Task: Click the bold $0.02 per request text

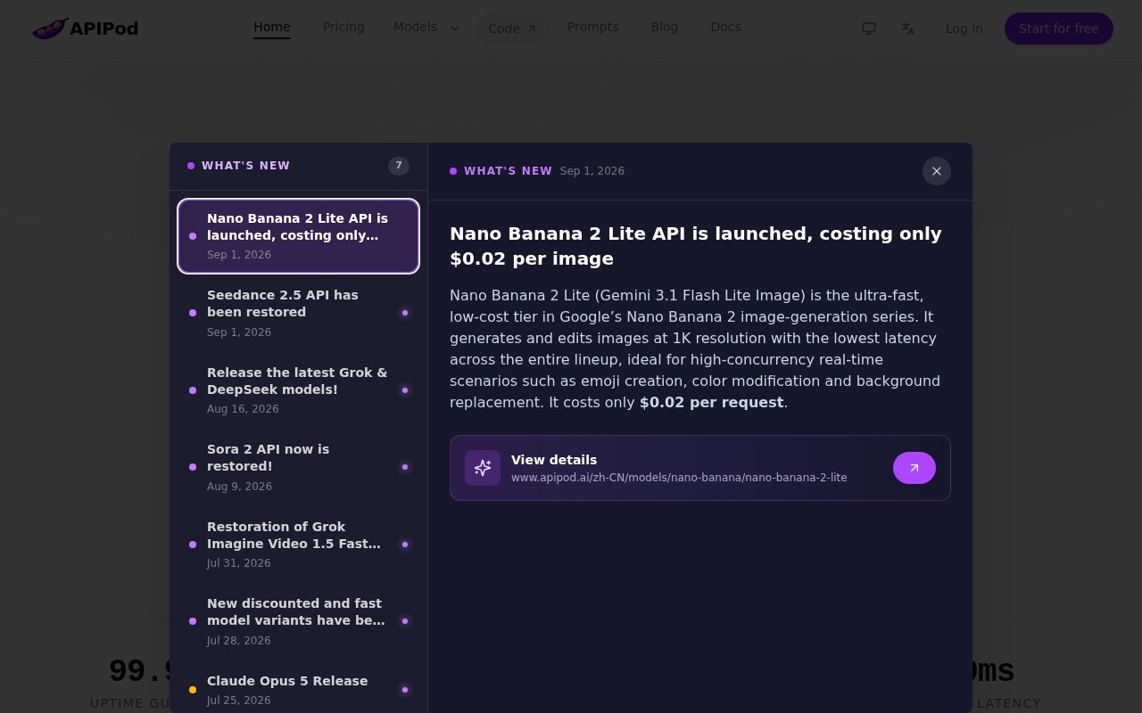Action: click(x=712, y=402)
